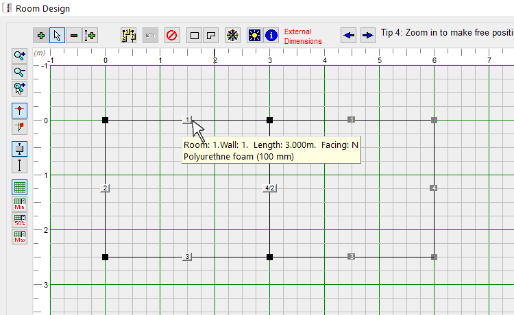Select wall 1 label of room 1

pyautogui.click(x=187, y=120)
